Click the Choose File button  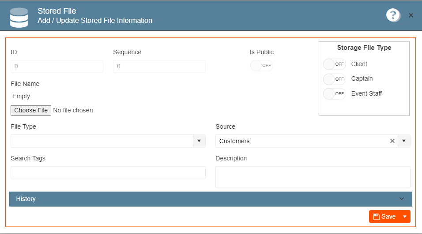pyautogui.click(x=31, y=111)
